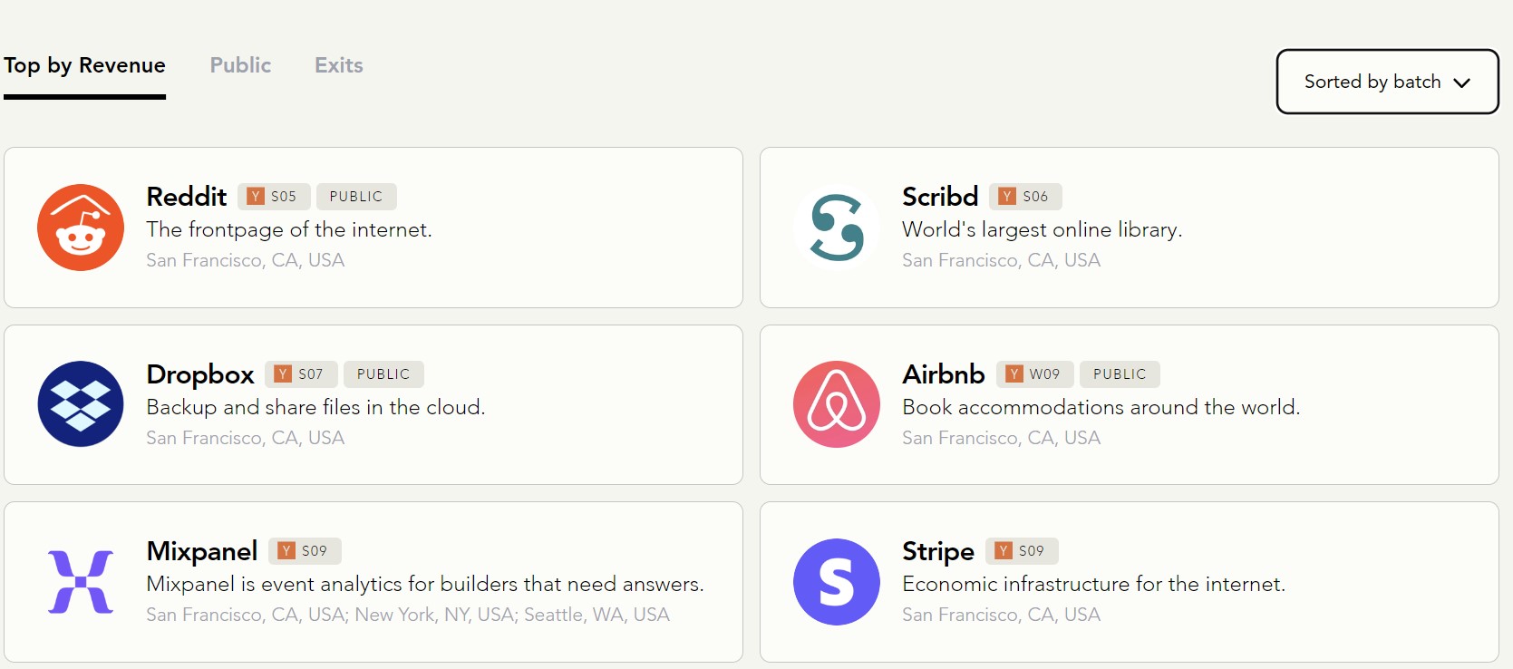Click the PUBLIC tag next to Airbnb
The width and height of the screenshot is (1513, 669).
(1120, 374)
